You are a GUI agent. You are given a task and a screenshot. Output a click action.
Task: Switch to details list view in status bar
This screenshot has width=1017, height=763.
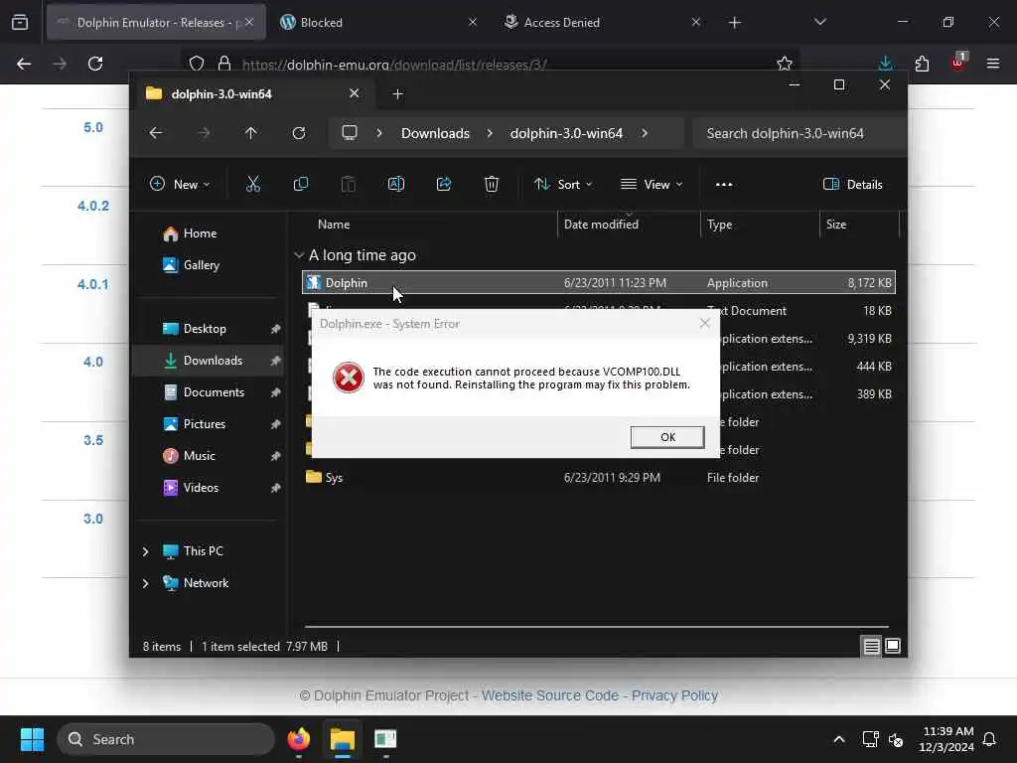point(871,646)
